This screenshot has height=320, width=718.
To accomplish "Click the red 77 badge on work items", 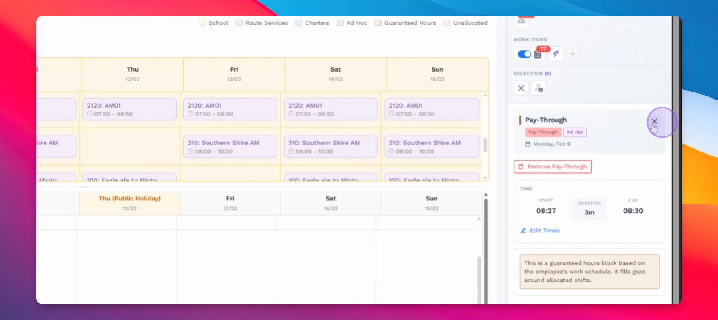I will point(543,49).
